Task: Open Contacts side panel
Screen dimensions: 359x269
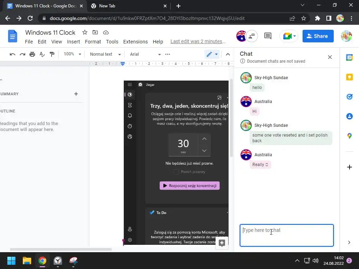Action: [350, 116]
